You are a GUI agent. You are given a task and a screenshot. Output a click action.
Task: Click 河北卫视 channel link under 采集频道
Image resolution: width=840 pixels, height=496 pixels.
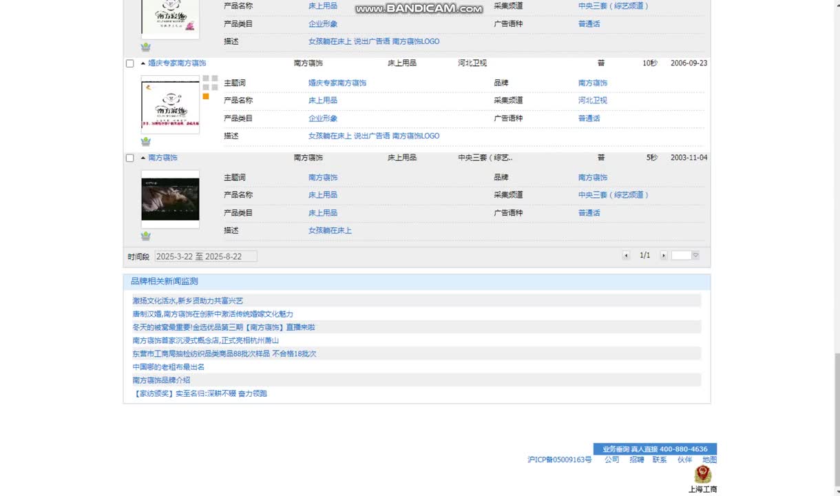tap(593, 101)
